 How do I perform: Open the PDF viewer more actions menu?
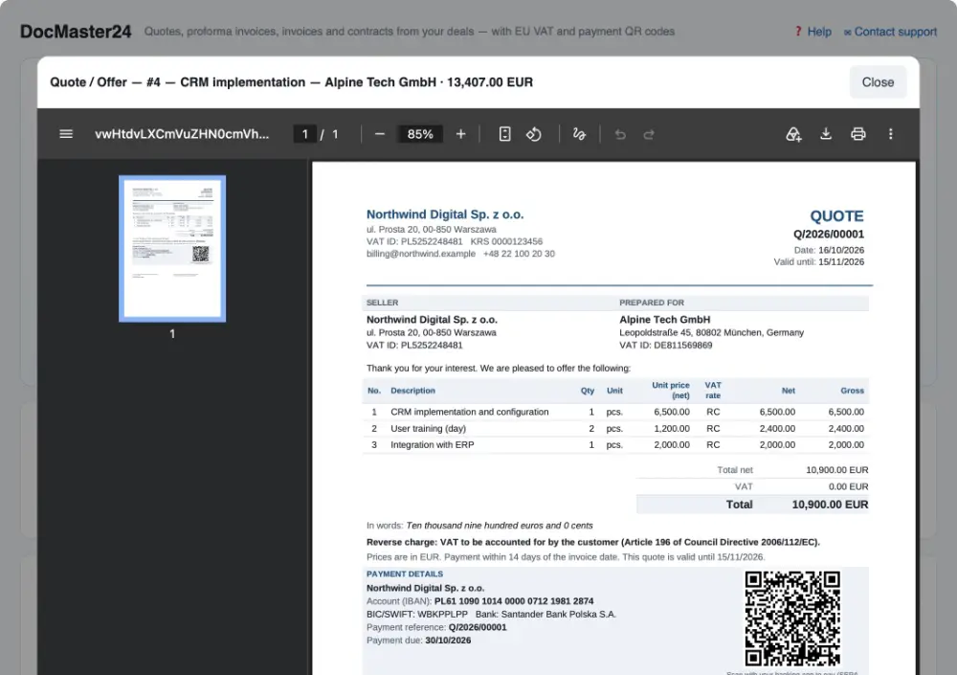[x=890, y=134]
